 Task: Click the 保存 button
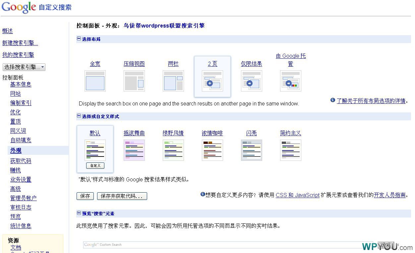pos(85,196)
